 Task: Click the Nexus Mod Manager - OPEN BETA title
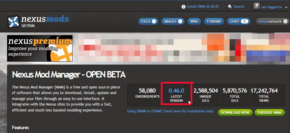coord(69,75)
